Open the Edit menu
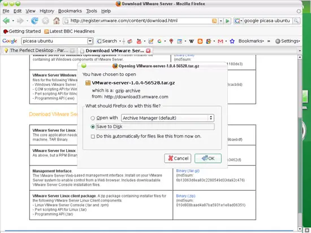The image size is (311, 233). click(x=18, y=11)
